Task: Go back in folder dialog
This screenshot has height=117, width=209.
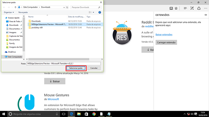Action: (4, 7)
